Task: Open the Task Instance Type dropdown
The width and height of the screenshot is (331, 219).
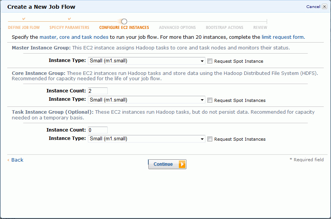Action: point(146,139)
